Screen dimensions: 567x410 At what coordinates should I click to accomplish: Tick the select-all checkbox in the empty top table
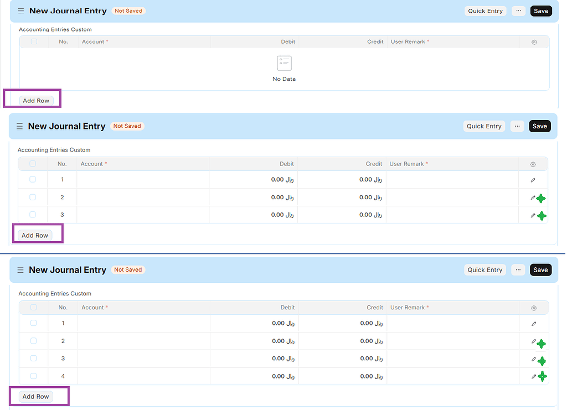point(34,41)
